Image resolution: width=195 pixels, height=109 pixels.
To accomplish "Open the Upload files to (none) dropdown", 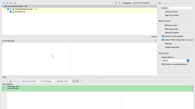I will [x=175, y=61].
